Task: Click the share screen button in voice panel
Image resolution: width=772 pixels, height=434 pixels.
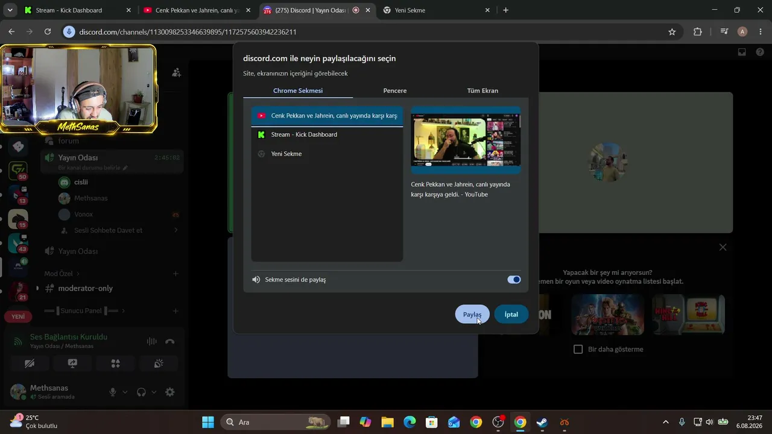Action: click(72, 363)
